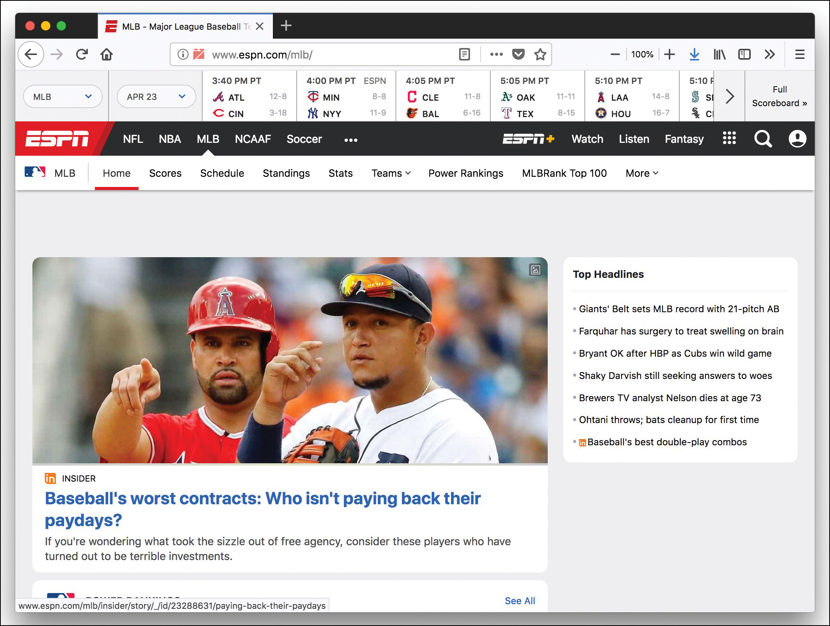
Task: Open the NFL section in the navbar
Action: pyautogui.click(x=133, y=139)
